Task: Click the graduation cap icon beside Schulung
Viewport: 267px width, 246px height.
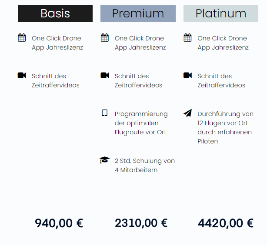Action: (x=104, y=160)
